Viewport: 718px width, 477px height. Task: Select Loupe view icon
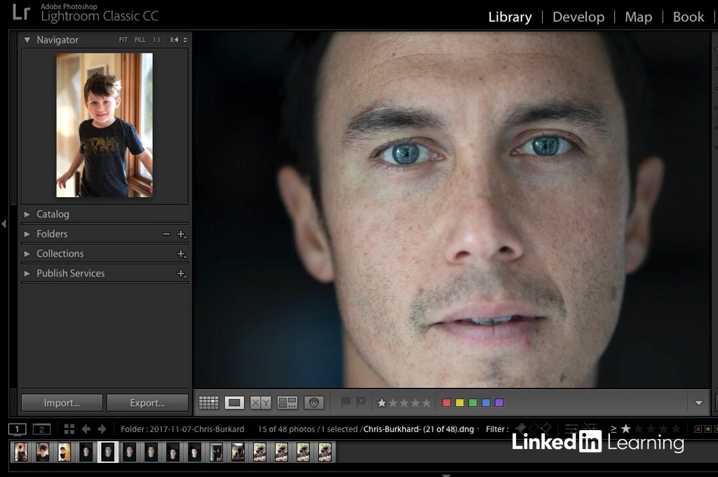(x=234, y=403)
